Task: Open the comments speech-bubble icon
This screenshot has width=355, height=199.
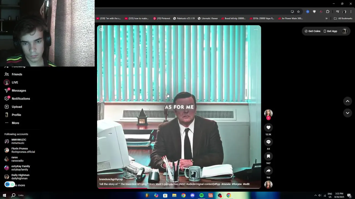Action: 268,142
